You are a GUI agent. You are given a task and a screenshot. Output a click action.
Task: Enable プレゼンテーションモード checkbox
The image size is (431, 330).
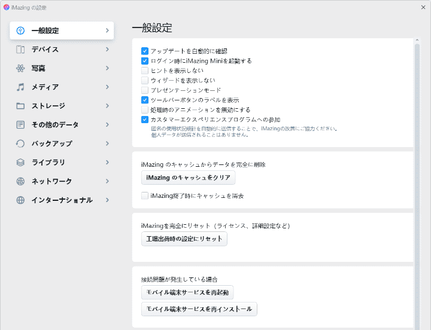click(x=145, y=90)
